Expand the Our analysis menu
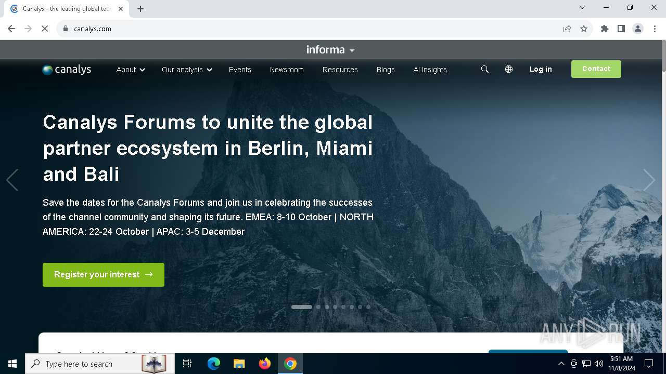Screen dimensions: 666x374 pos(187,70)
